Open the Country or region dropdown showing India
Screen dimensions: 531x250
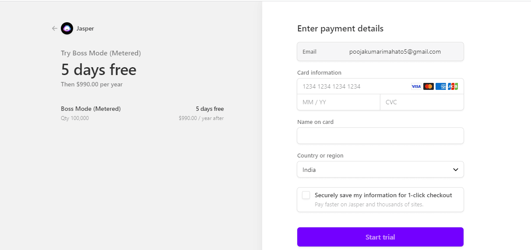pyautogui.click(x=380, y=170)
